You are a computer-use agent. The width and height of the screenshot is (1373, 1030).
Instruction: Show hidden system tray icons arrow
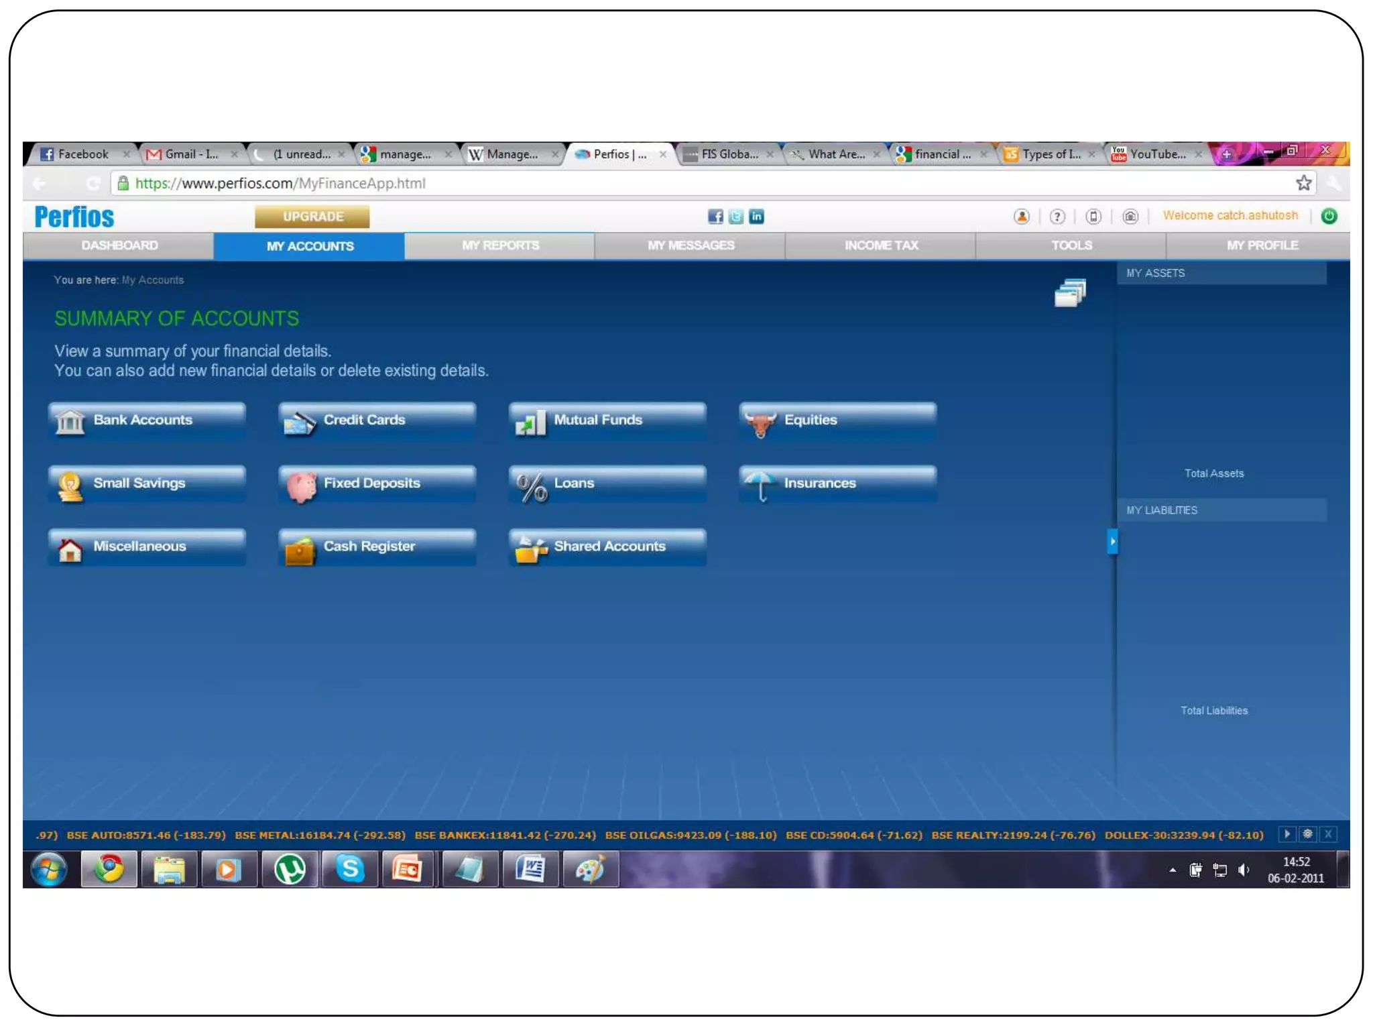pyautogui.click(x=1173, y=870)
